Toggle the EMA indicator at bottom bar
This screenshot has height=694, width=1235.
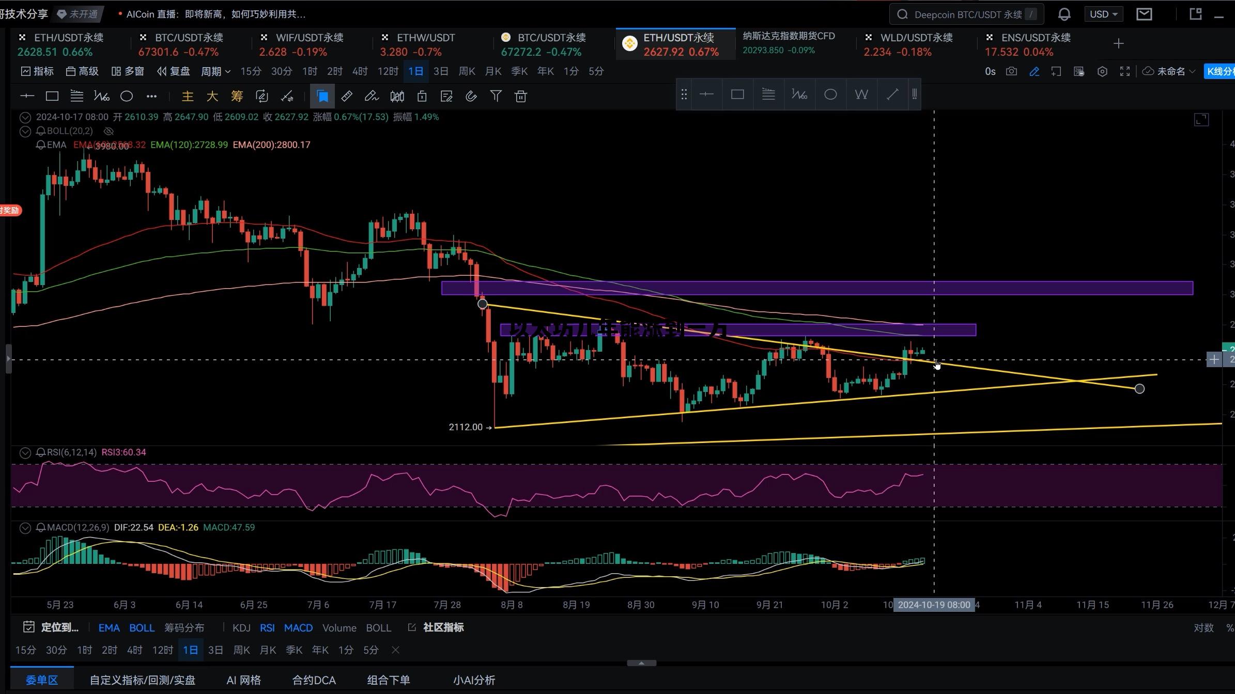[x=109, y=627]
